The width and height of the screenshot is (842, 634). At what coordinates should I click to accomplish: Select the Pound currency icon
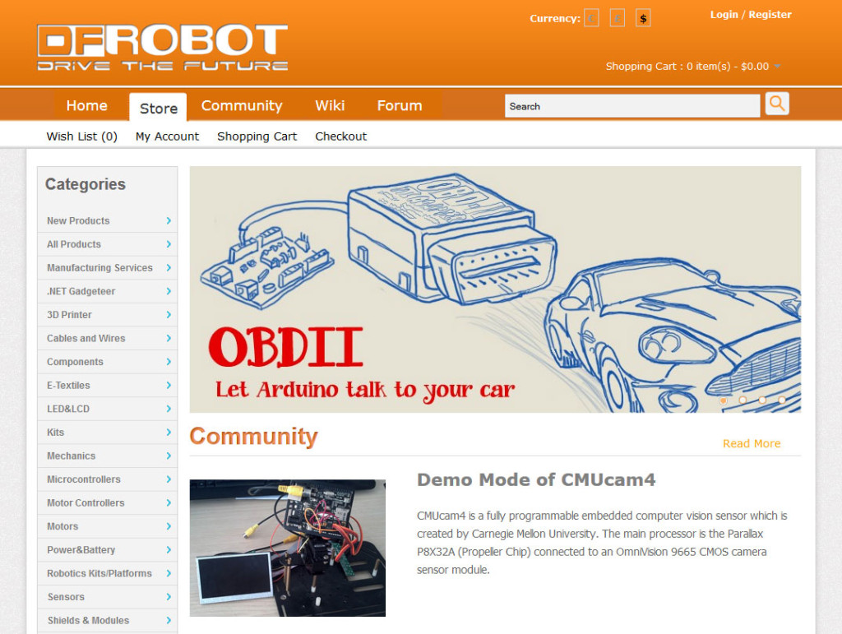(618, 18)
